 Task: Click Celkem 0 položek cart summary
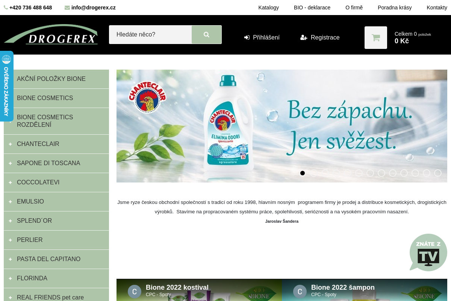click(413, 34)
